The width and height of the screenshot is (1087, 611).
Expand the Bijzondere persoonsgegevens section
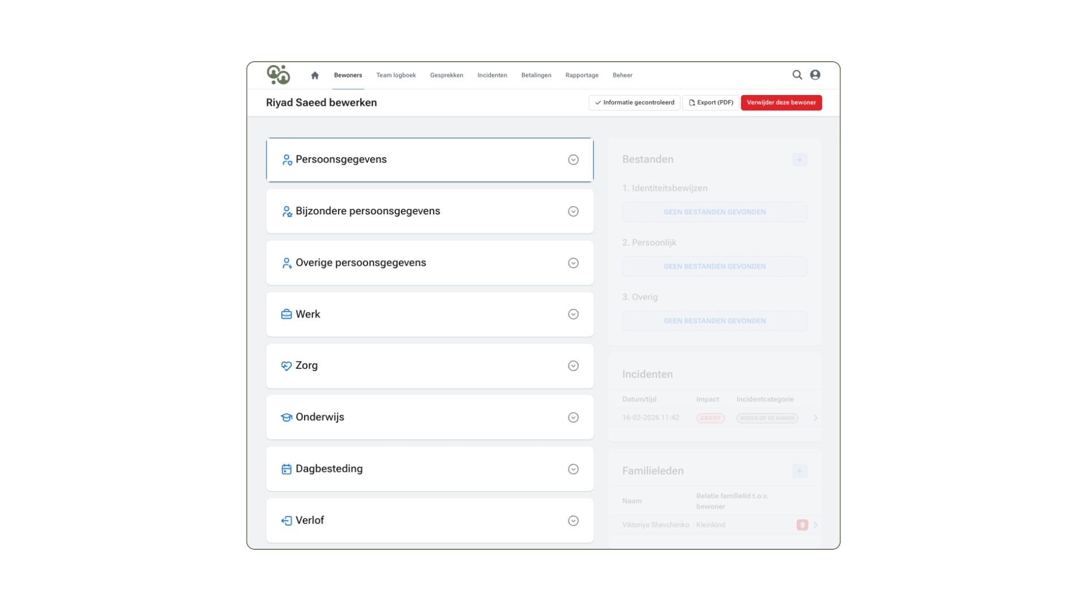point(430,212)
